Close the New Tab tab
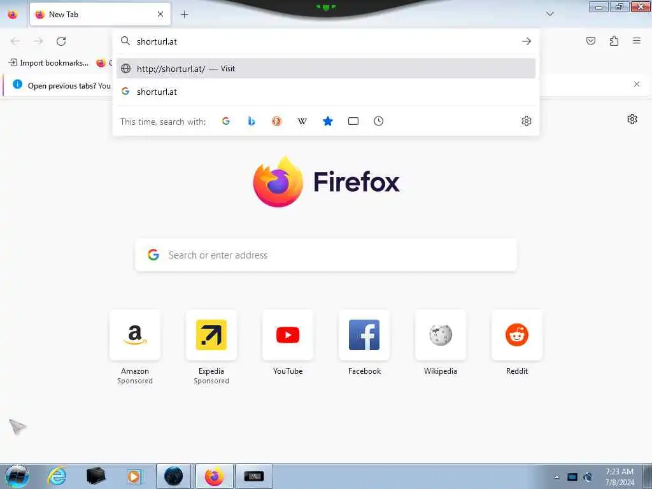The height and width of the screenshot is (489, 652). pos(160,15)
